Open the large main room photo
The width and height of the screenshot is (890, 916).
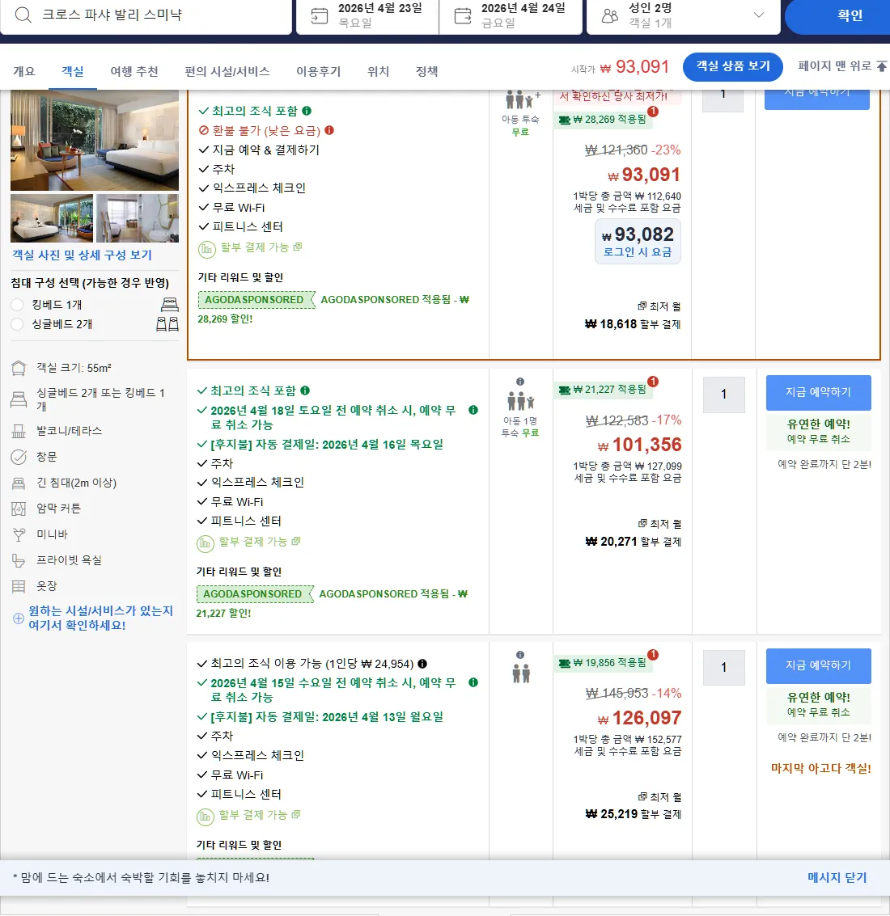(x=95, y=140)
